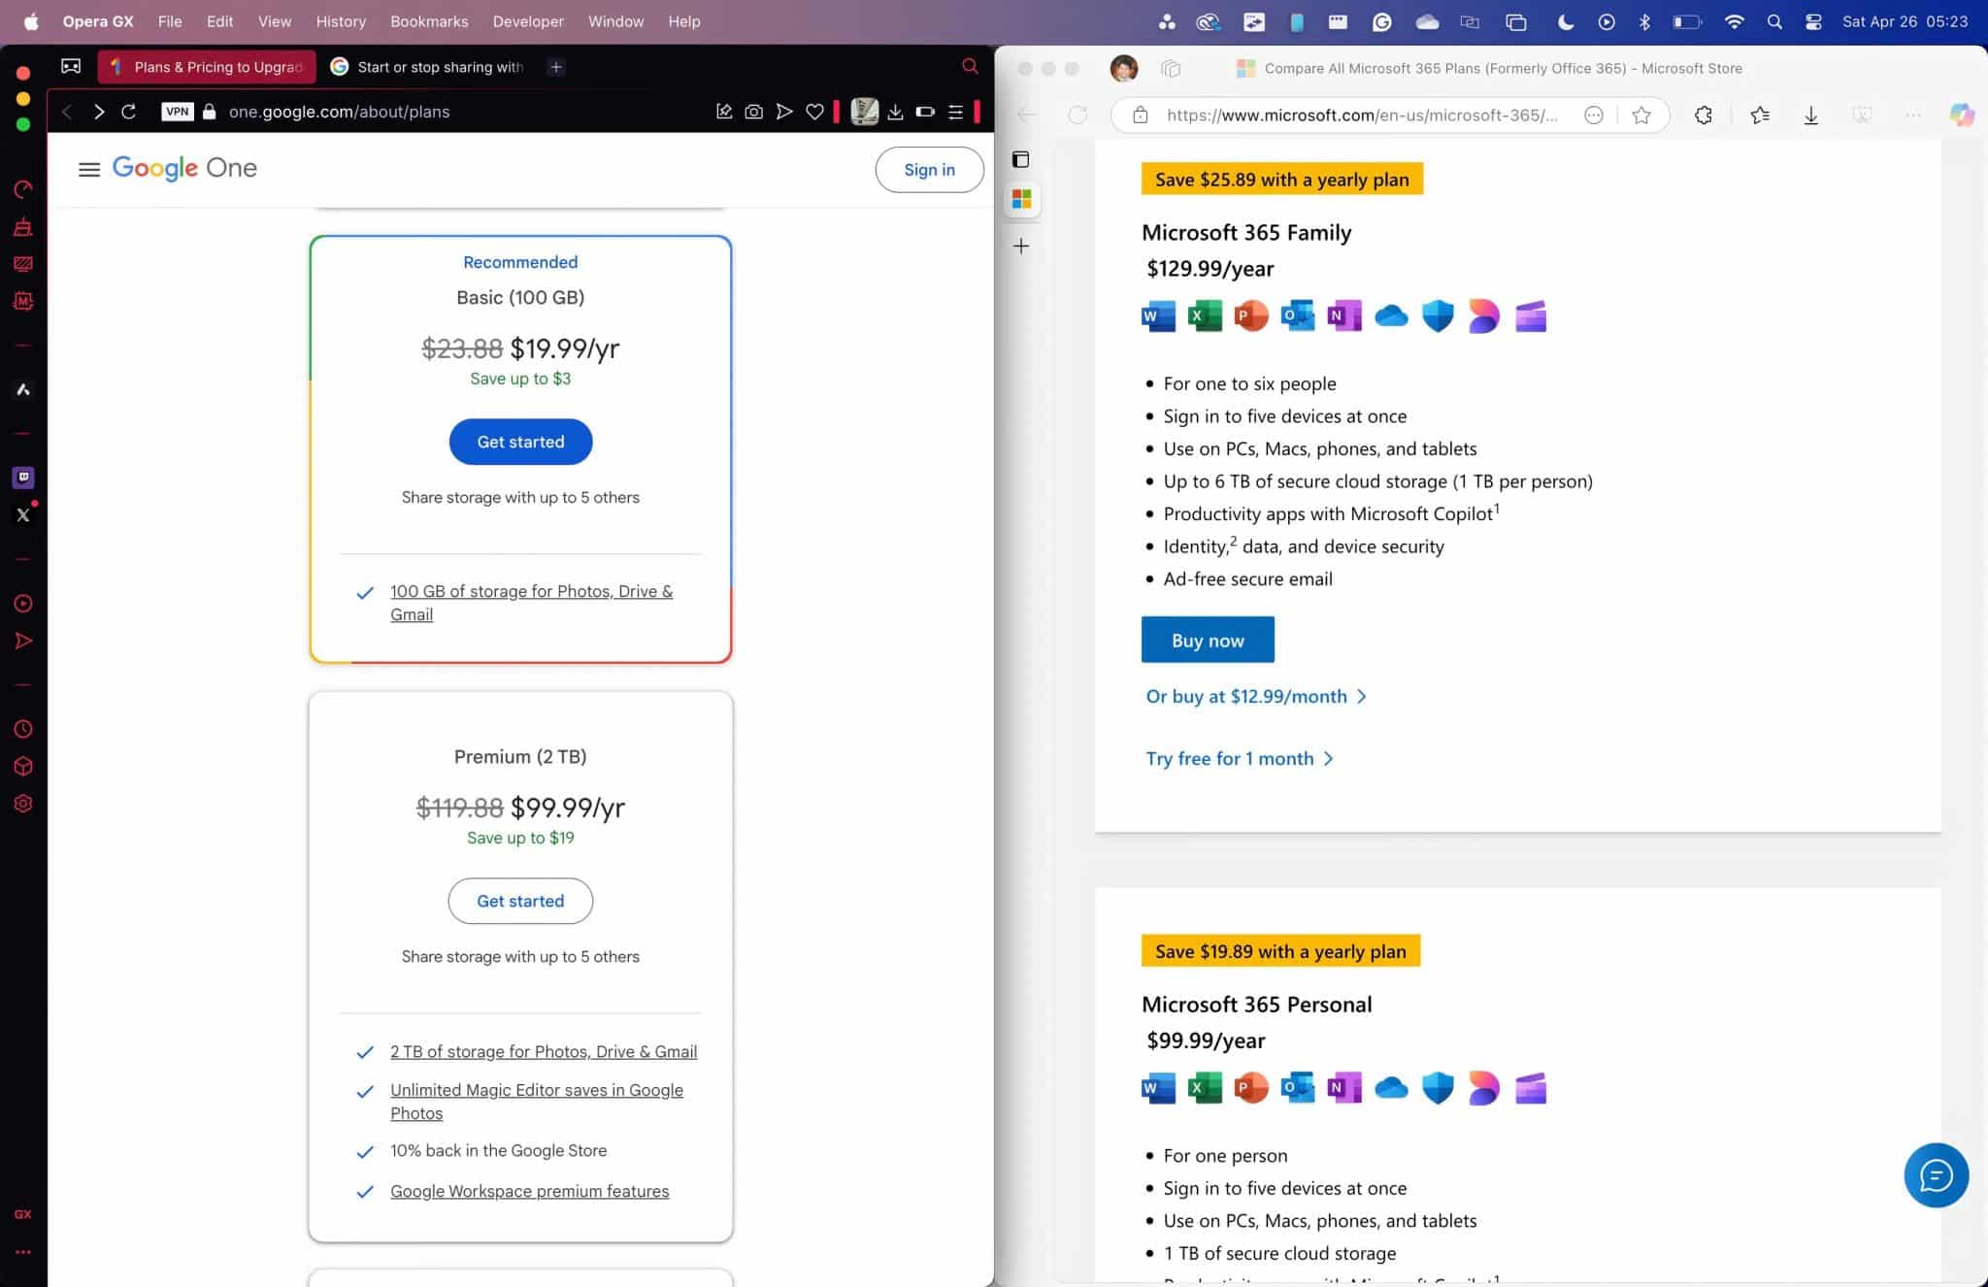Open the History menu in the macOS menu bar

(340, 20)
